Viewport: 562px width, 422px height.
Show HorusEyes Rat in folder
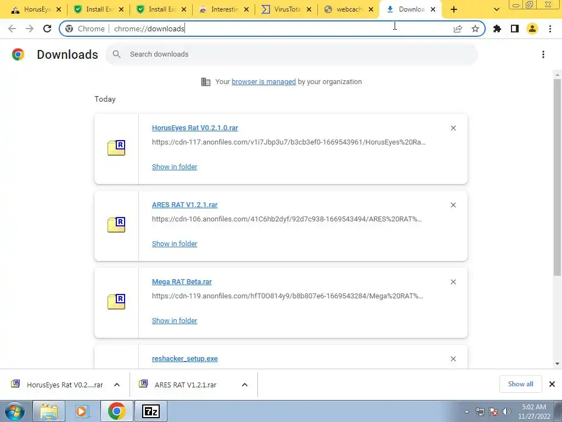pos(175,167)
